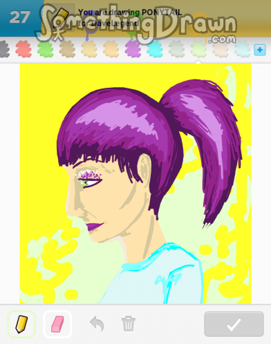Select the pink eraser tool
The image size is (271, 344).
(57, 324)
